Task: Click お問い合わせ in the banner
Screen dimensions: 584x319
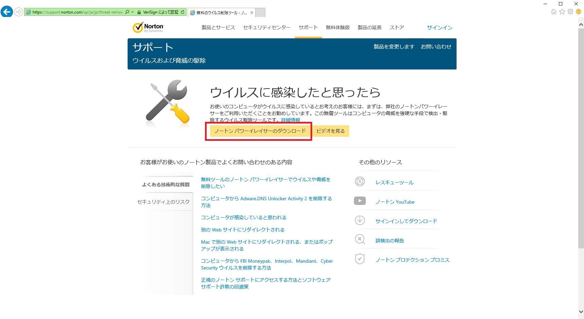Action: [x=436, y=47]
